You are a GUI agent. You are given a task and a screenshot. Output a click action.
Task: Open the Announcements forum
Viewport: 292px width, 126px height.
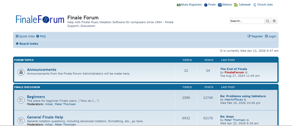click(42, 70)
